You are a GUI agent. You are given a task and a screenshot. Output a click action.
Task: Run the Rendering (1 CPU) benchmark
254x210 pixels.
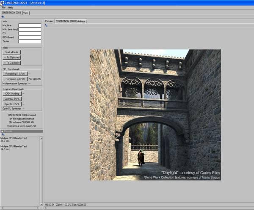click(x=14, y=74)
